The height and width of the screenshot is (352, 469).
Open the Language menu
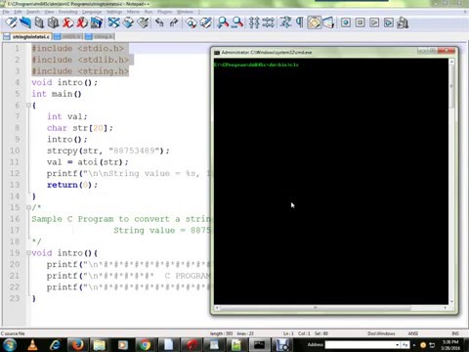(92, 12)
